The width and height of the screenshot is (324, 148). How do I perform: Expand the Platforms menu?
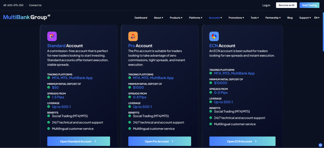click(196, 18)
